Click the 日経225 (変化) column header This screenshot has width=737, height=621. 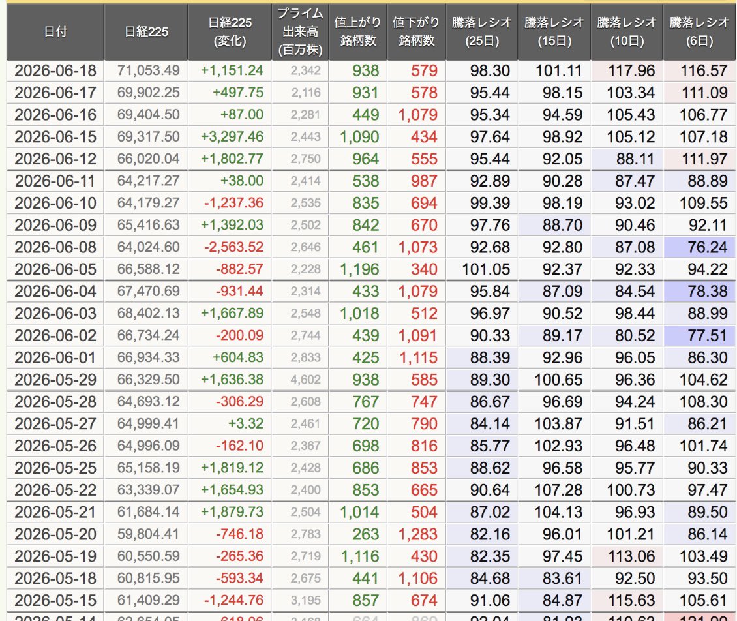pyautogui.click(x=230, y=31)
